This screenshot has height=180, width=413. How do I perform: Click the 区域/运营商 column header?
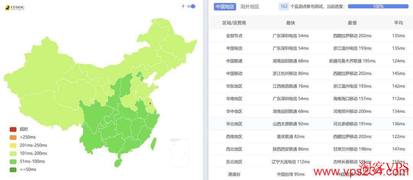tap(234, 23)
